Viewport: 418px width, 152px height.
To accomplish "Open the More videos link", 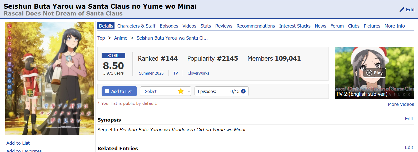I will (x=401, y=104).
